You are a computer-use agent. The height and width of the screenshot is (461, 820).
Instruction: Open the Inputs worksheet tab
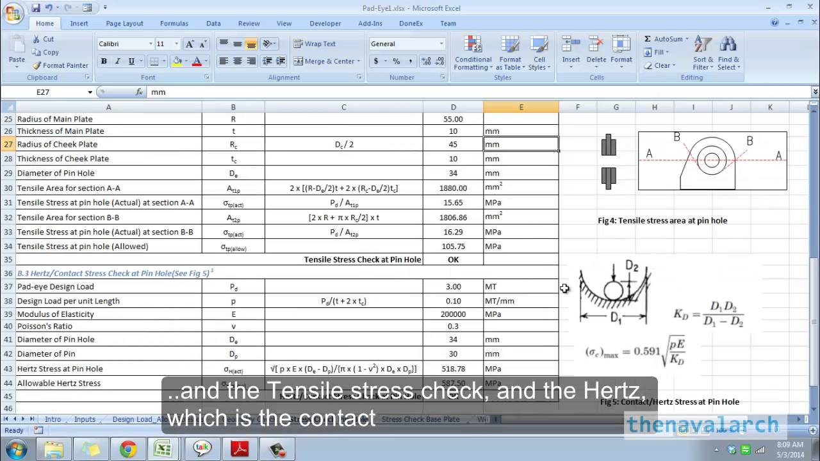coord(85,419)
